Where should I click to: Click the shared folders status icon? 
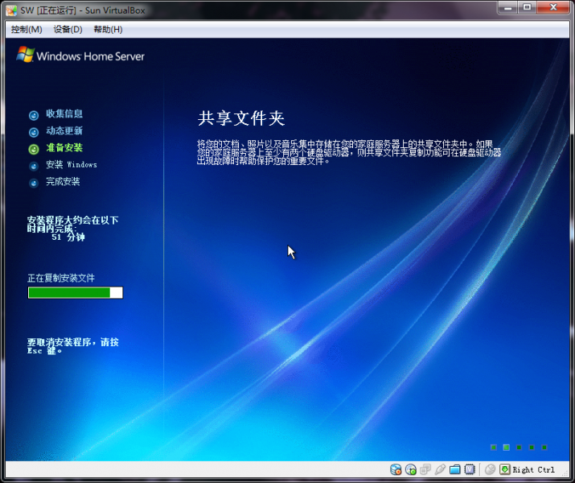point(454,469)
